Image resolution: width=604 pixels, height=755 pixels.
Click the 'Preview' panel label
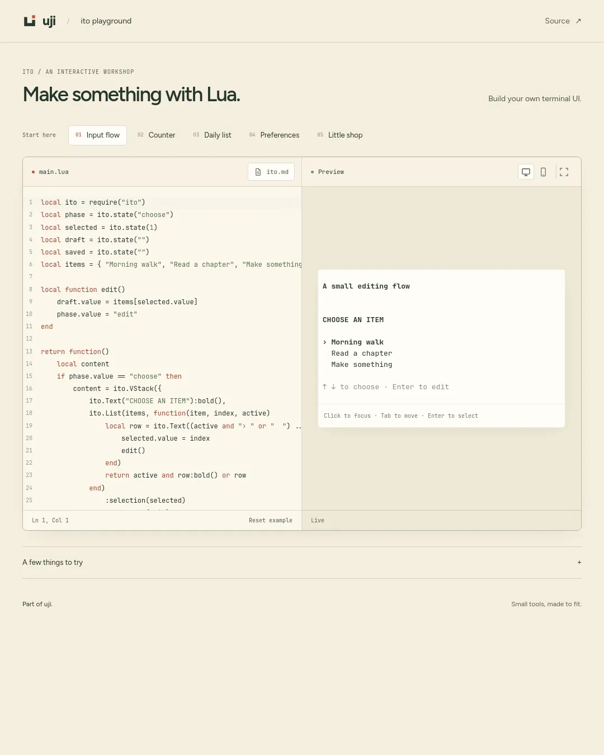(x=331, y=172)
